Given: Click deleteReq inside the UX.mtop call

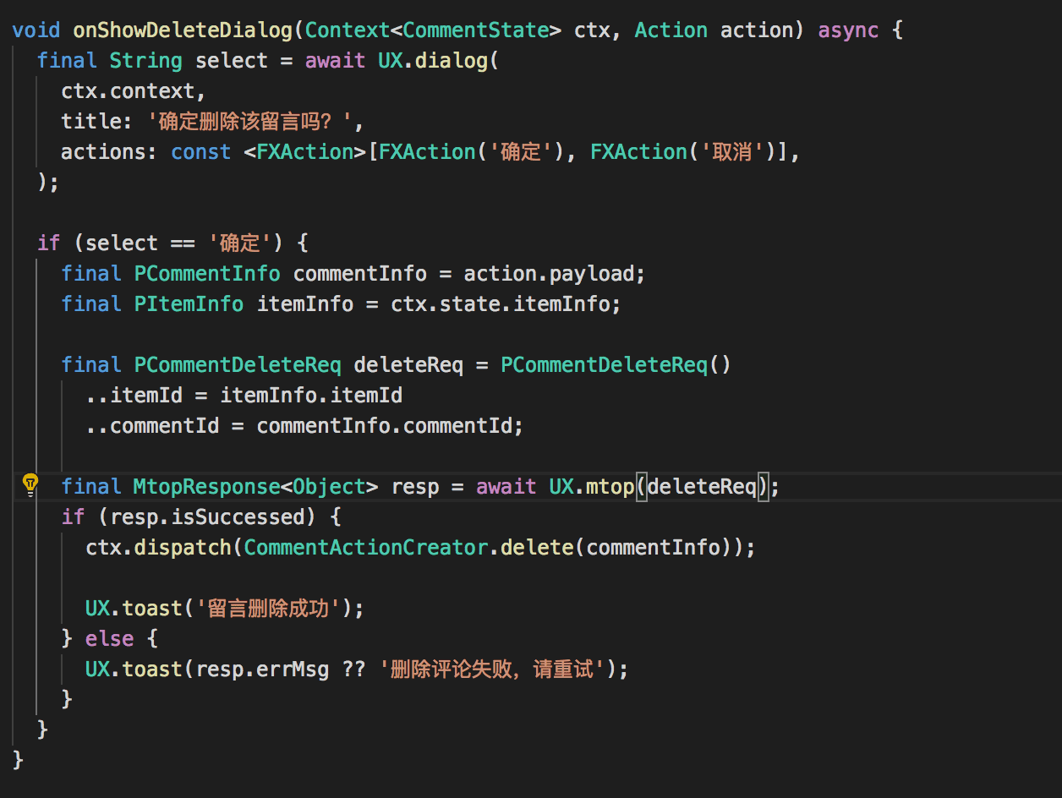Looking at the screenshot, I should (702, 487).
